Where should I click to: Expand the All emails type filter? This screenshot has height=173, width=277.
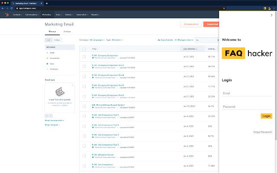pyautogui.click(x=117, y=40)
